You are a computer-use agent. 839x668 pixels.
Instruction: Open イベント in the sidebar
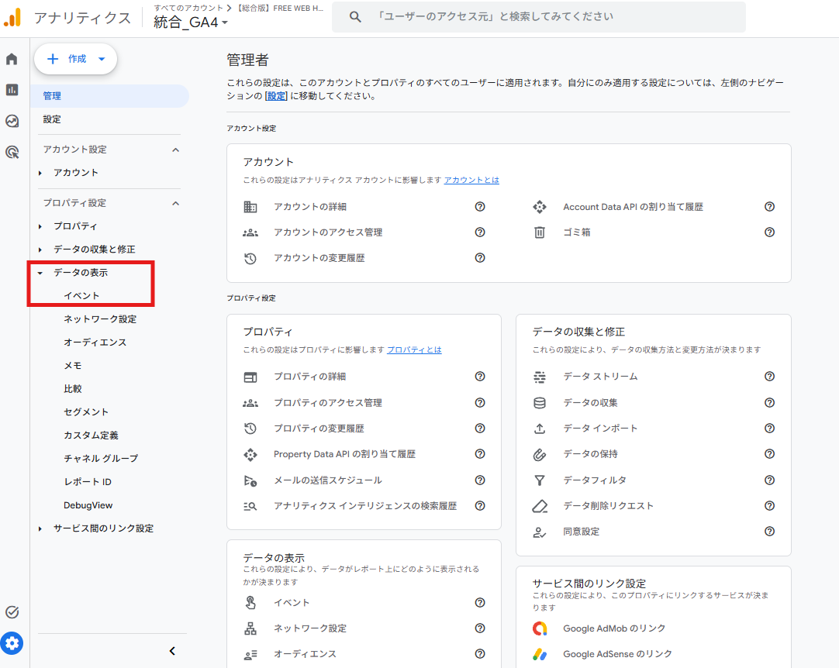click(x=82, y=296)
